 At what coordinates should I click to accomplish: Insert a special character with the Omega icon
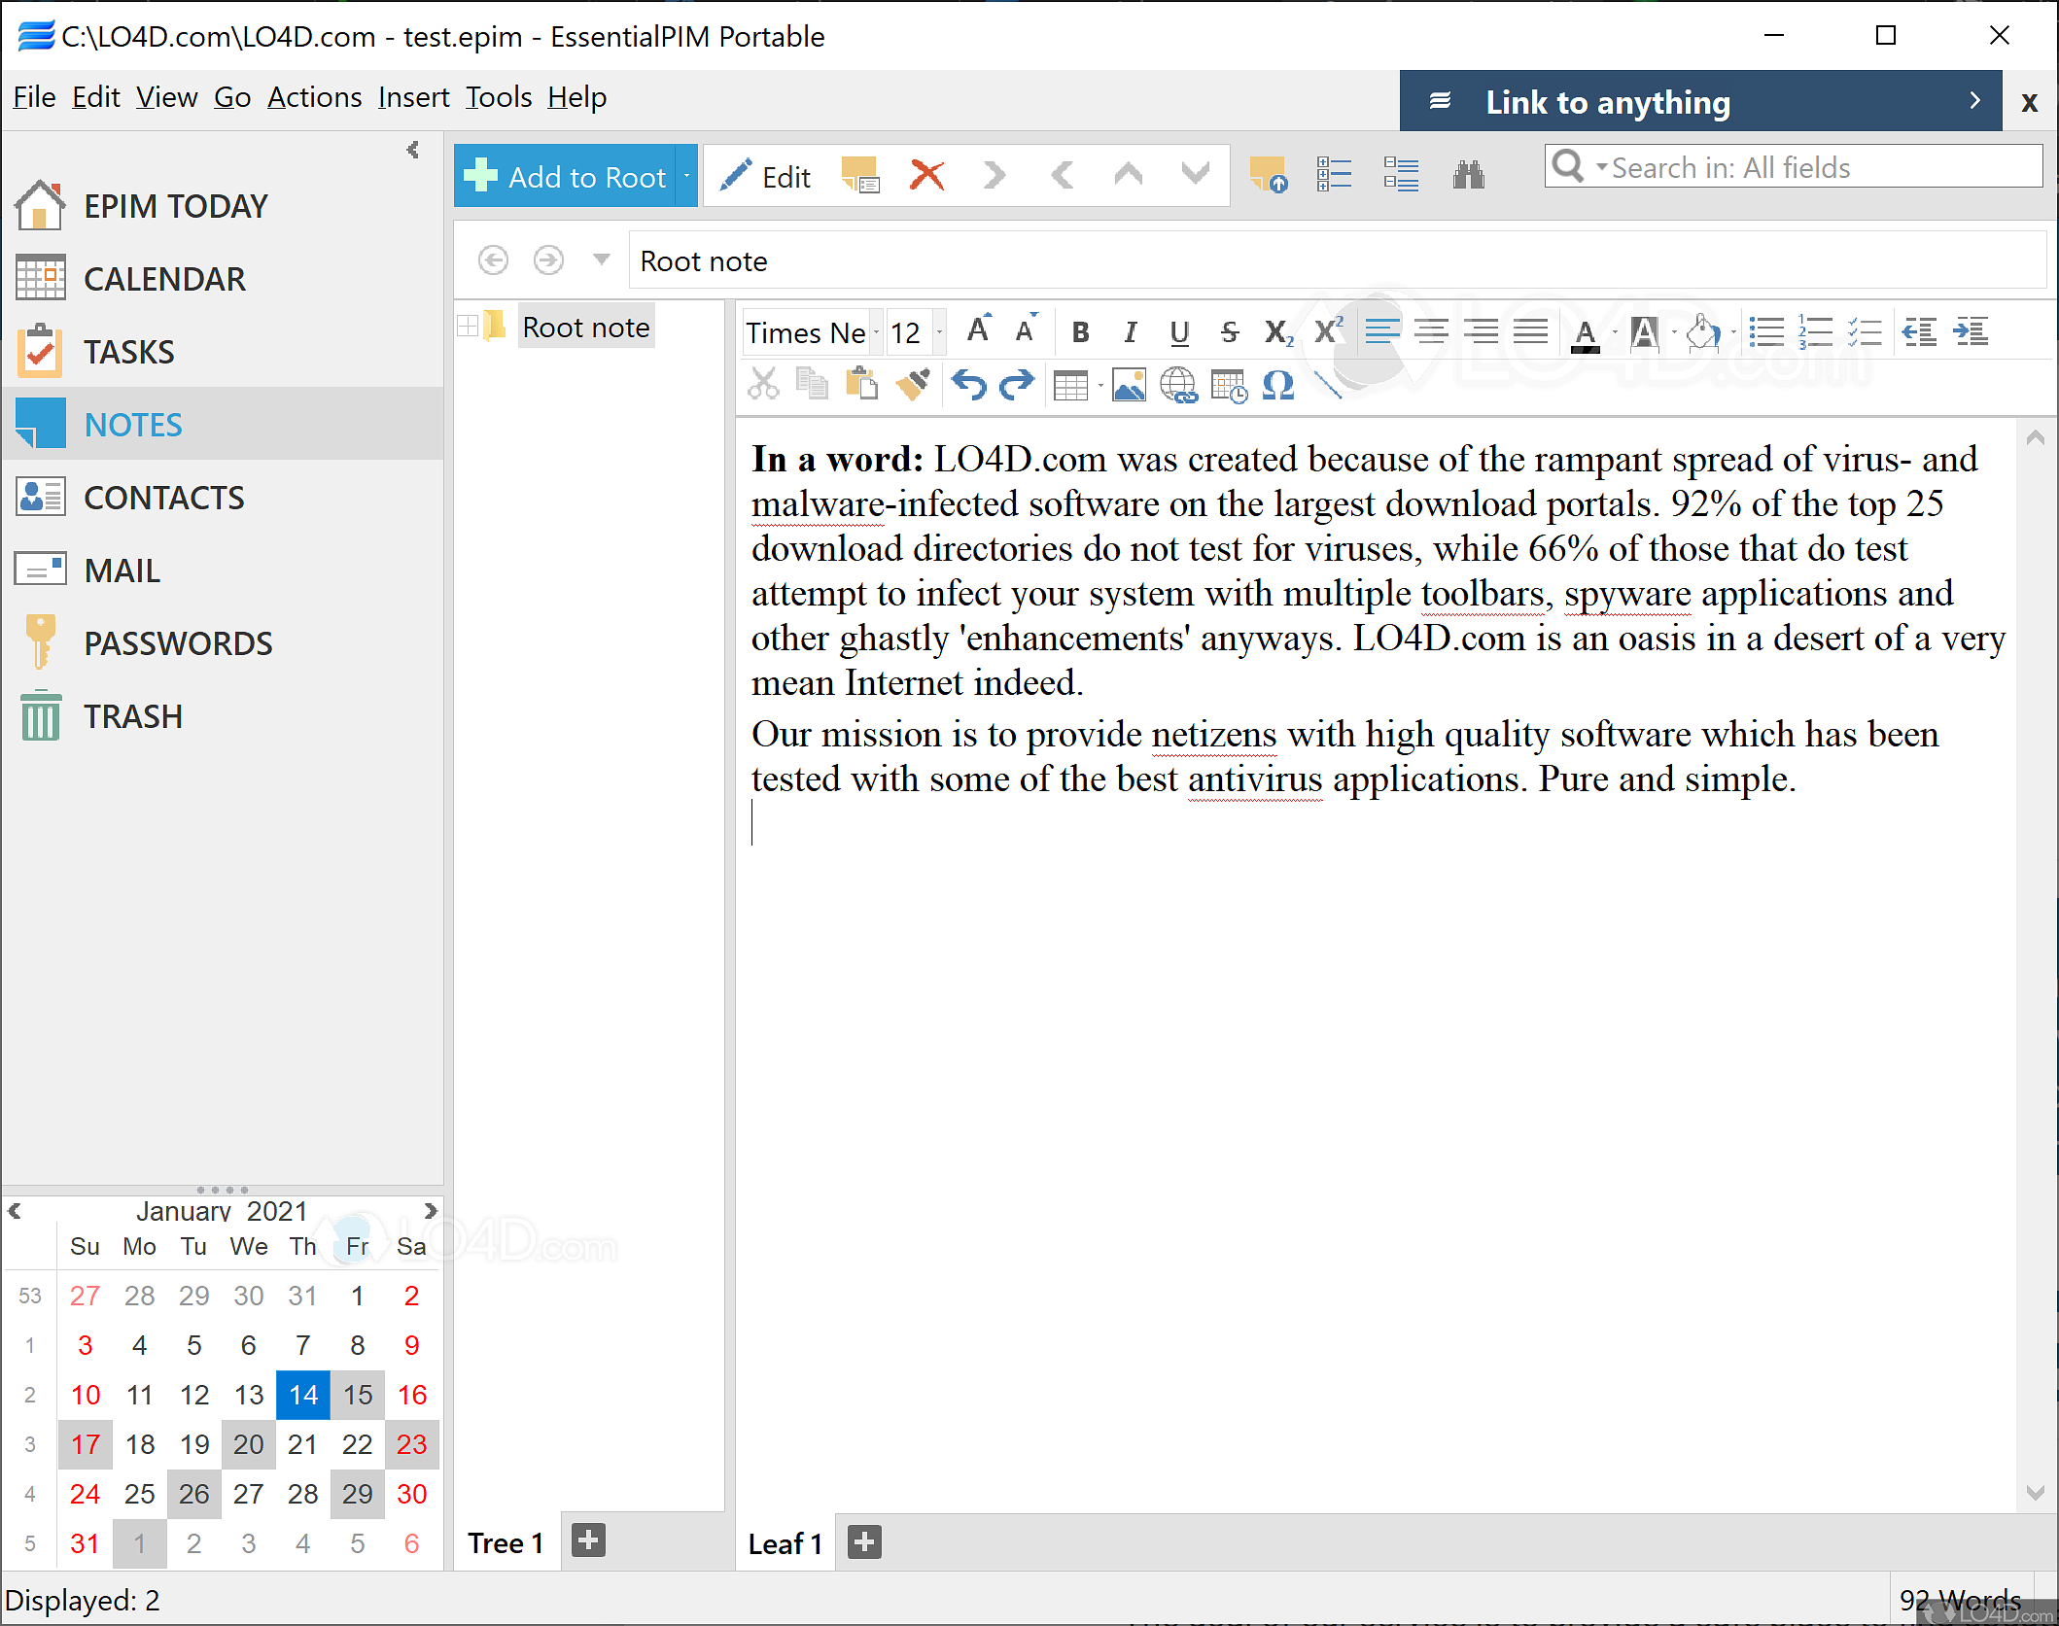(x=1277, y=385)
